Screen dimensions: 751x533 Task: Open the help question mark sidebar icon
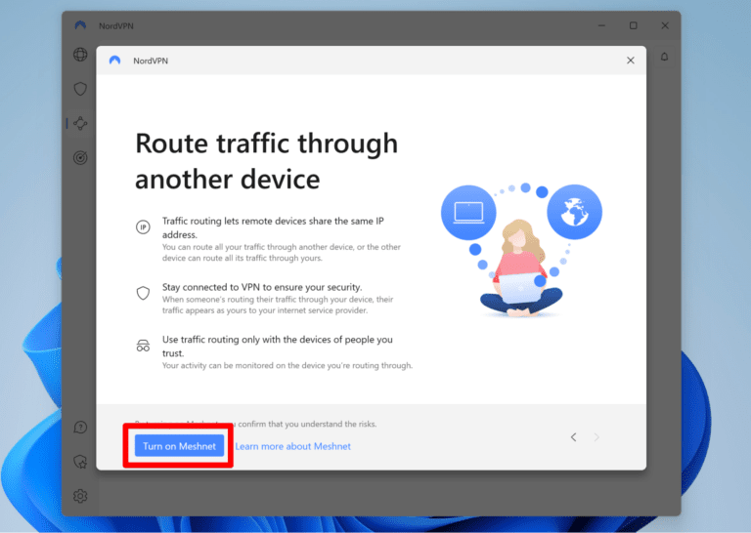80,427
